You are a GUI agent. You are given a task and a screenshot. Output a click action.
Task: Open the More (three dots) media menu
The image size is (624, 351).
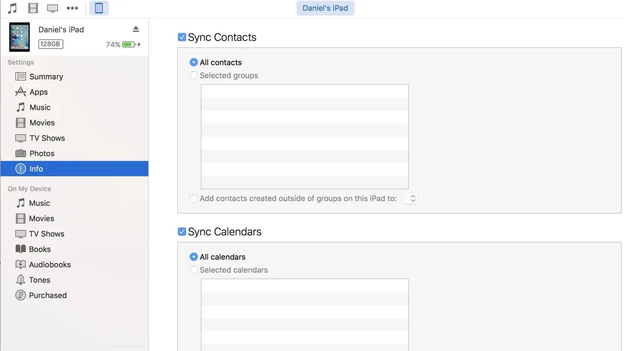click(73, 8)
